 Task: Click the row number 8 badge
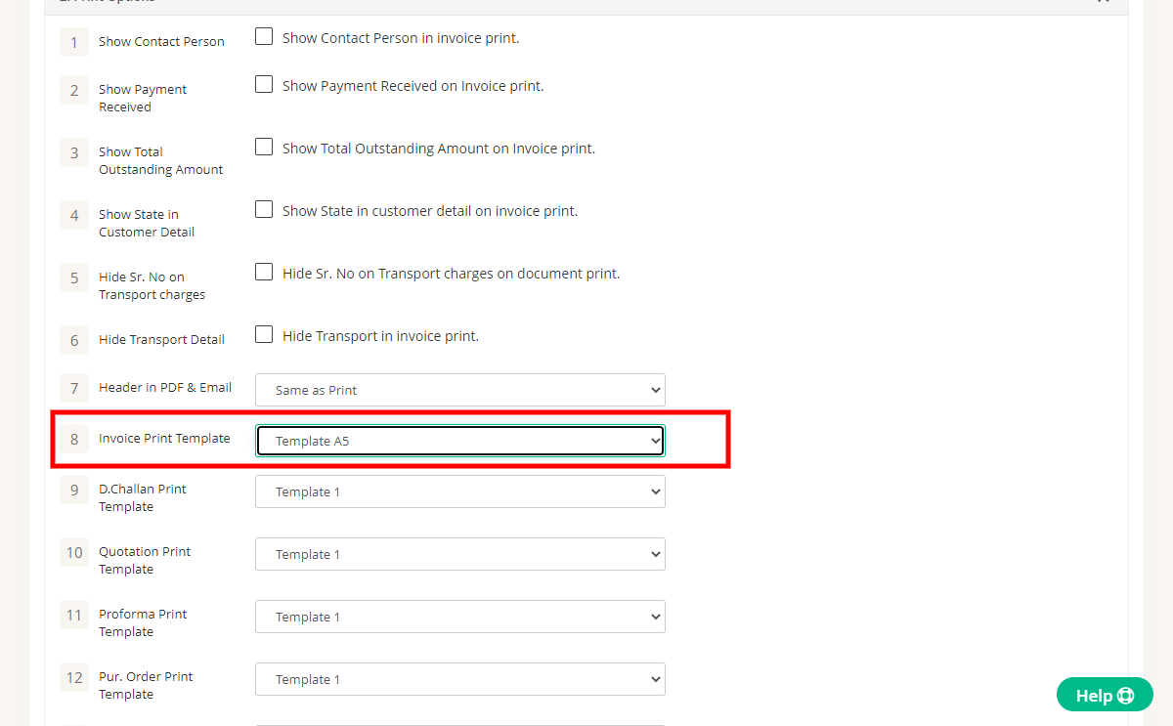(74, 440)
